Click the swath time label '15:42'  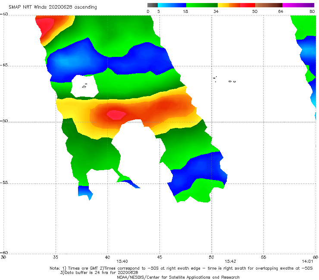(230, 261)
